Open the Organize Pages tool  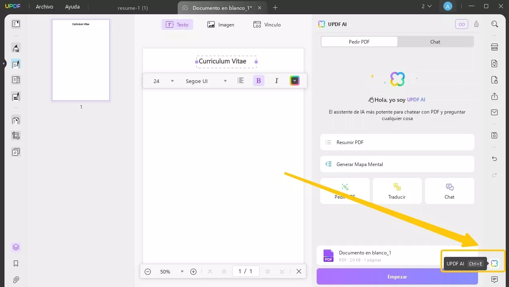click(x=16, y=120)
